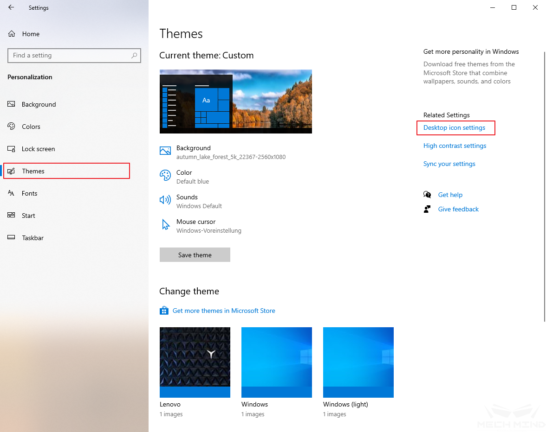The image size is (546, 432).
Task: Click the Save theme button
Action: tap(195, 255)
